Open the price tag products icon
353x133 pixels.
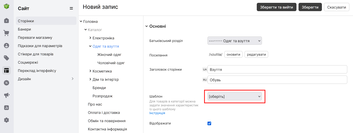pos(6,58)
